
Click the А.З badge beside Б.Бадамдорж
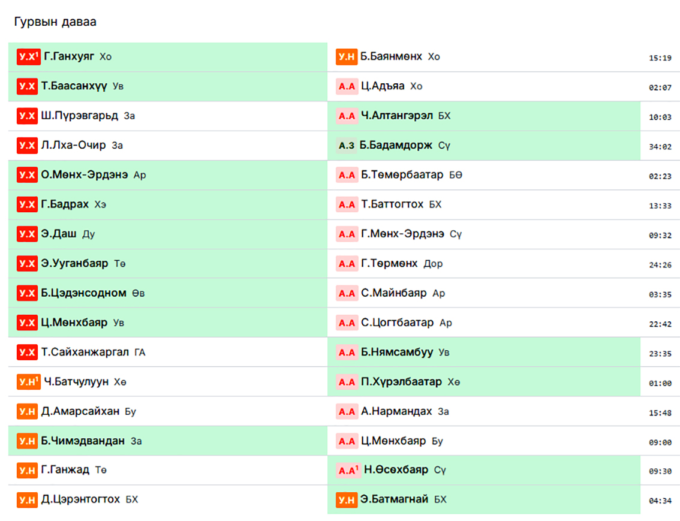(347, 146)
